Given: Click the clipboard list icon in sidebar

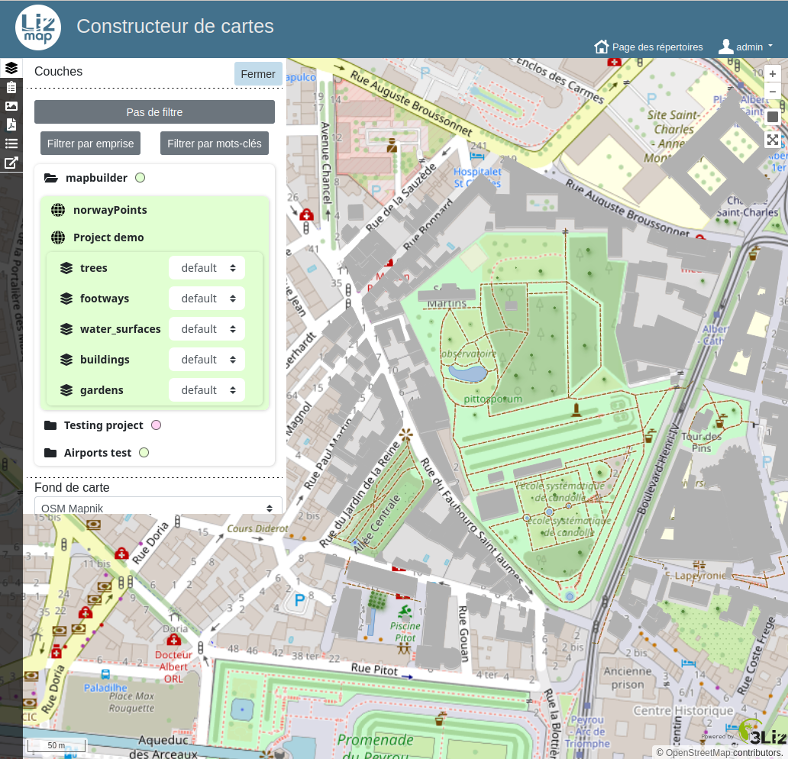Looking at the screenshot, I should tap(11, 87).
